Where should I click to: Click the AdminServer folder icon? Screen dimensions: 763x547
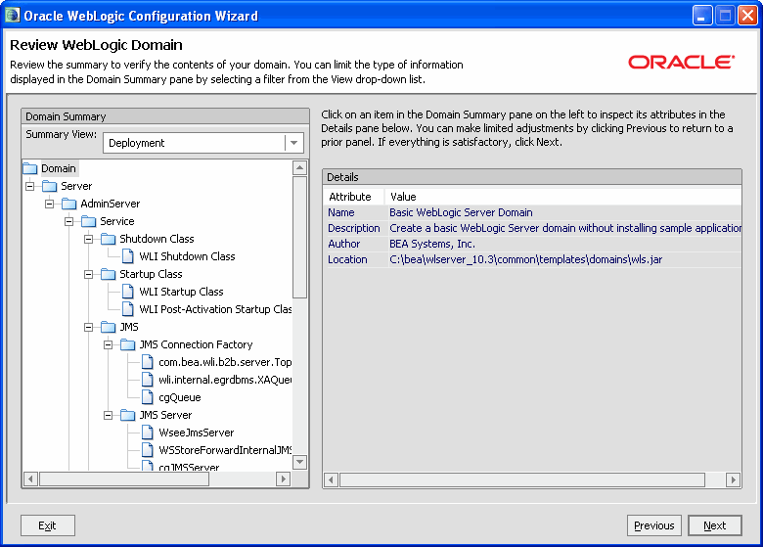pos(69,204)
